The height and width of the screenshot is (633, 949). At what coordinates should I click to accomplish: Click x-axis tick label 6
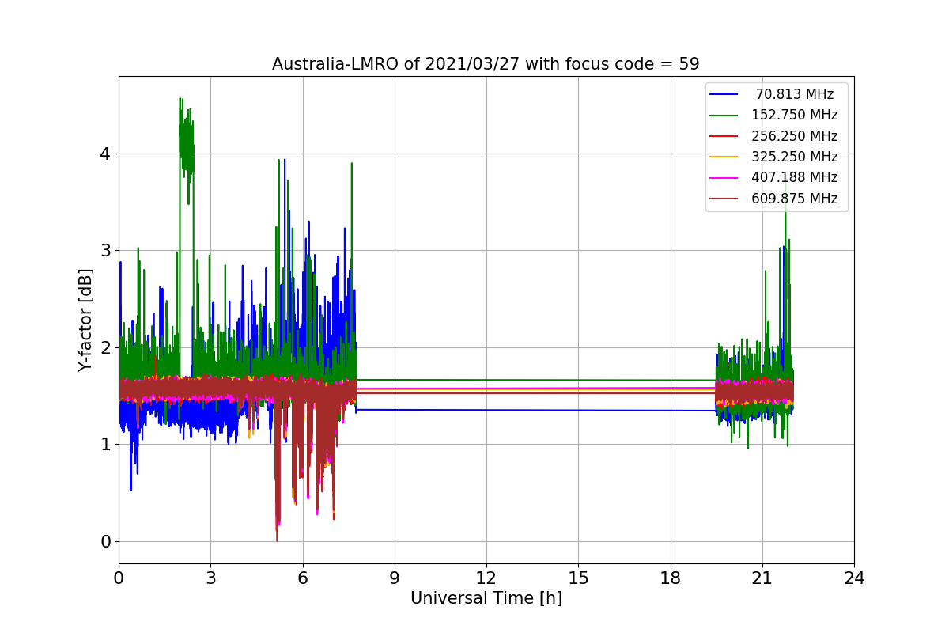coord(302,578)
